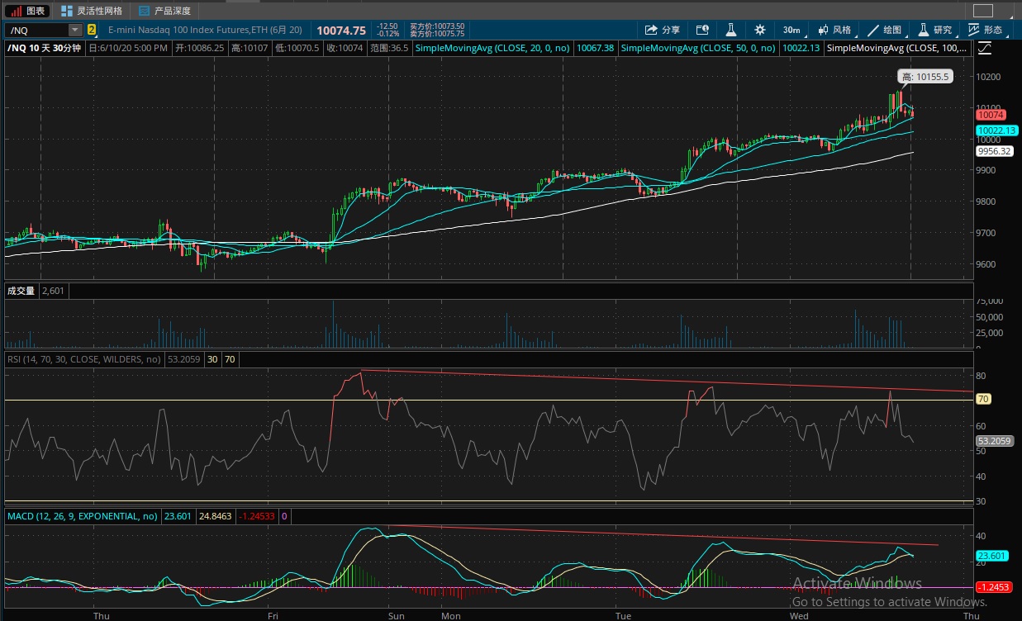
Task: Expand the /NQ symbol dropdown arrow
Action: pos(75,30)
